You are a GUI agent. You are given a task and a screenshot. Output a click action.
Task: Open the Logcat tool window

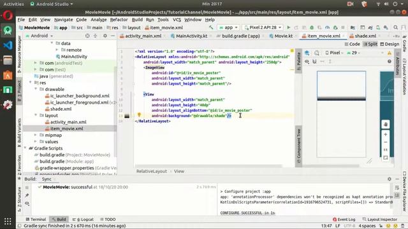click(83, 219)
